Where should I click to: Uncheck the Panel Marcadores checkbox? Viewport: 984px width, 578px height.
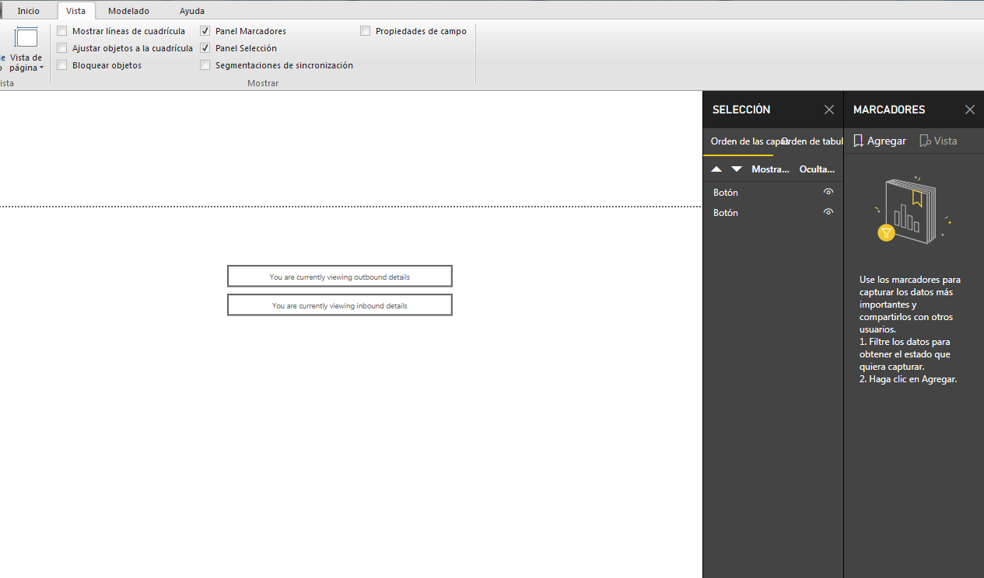click(x=205, y=31)
